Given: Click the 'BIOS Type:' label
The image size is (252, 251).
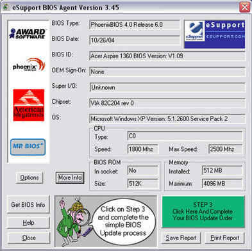Looking at the screenshot, I should click(65, 23).
